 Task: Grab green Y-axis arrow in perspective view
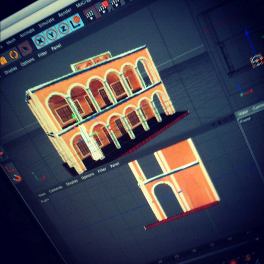pyautogui.click(x=73, y=116)
